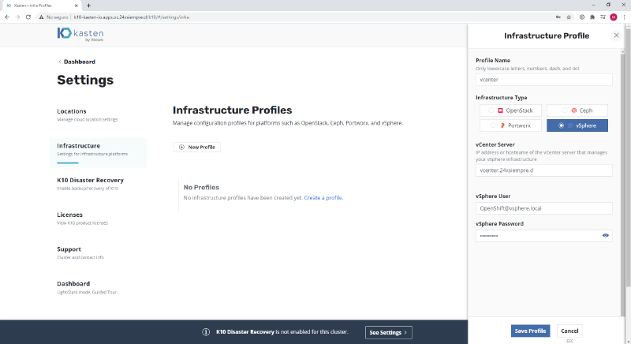Reveal password with the eye icon
This screenshot has width=631, height=344.
click(x=605, y=235)
